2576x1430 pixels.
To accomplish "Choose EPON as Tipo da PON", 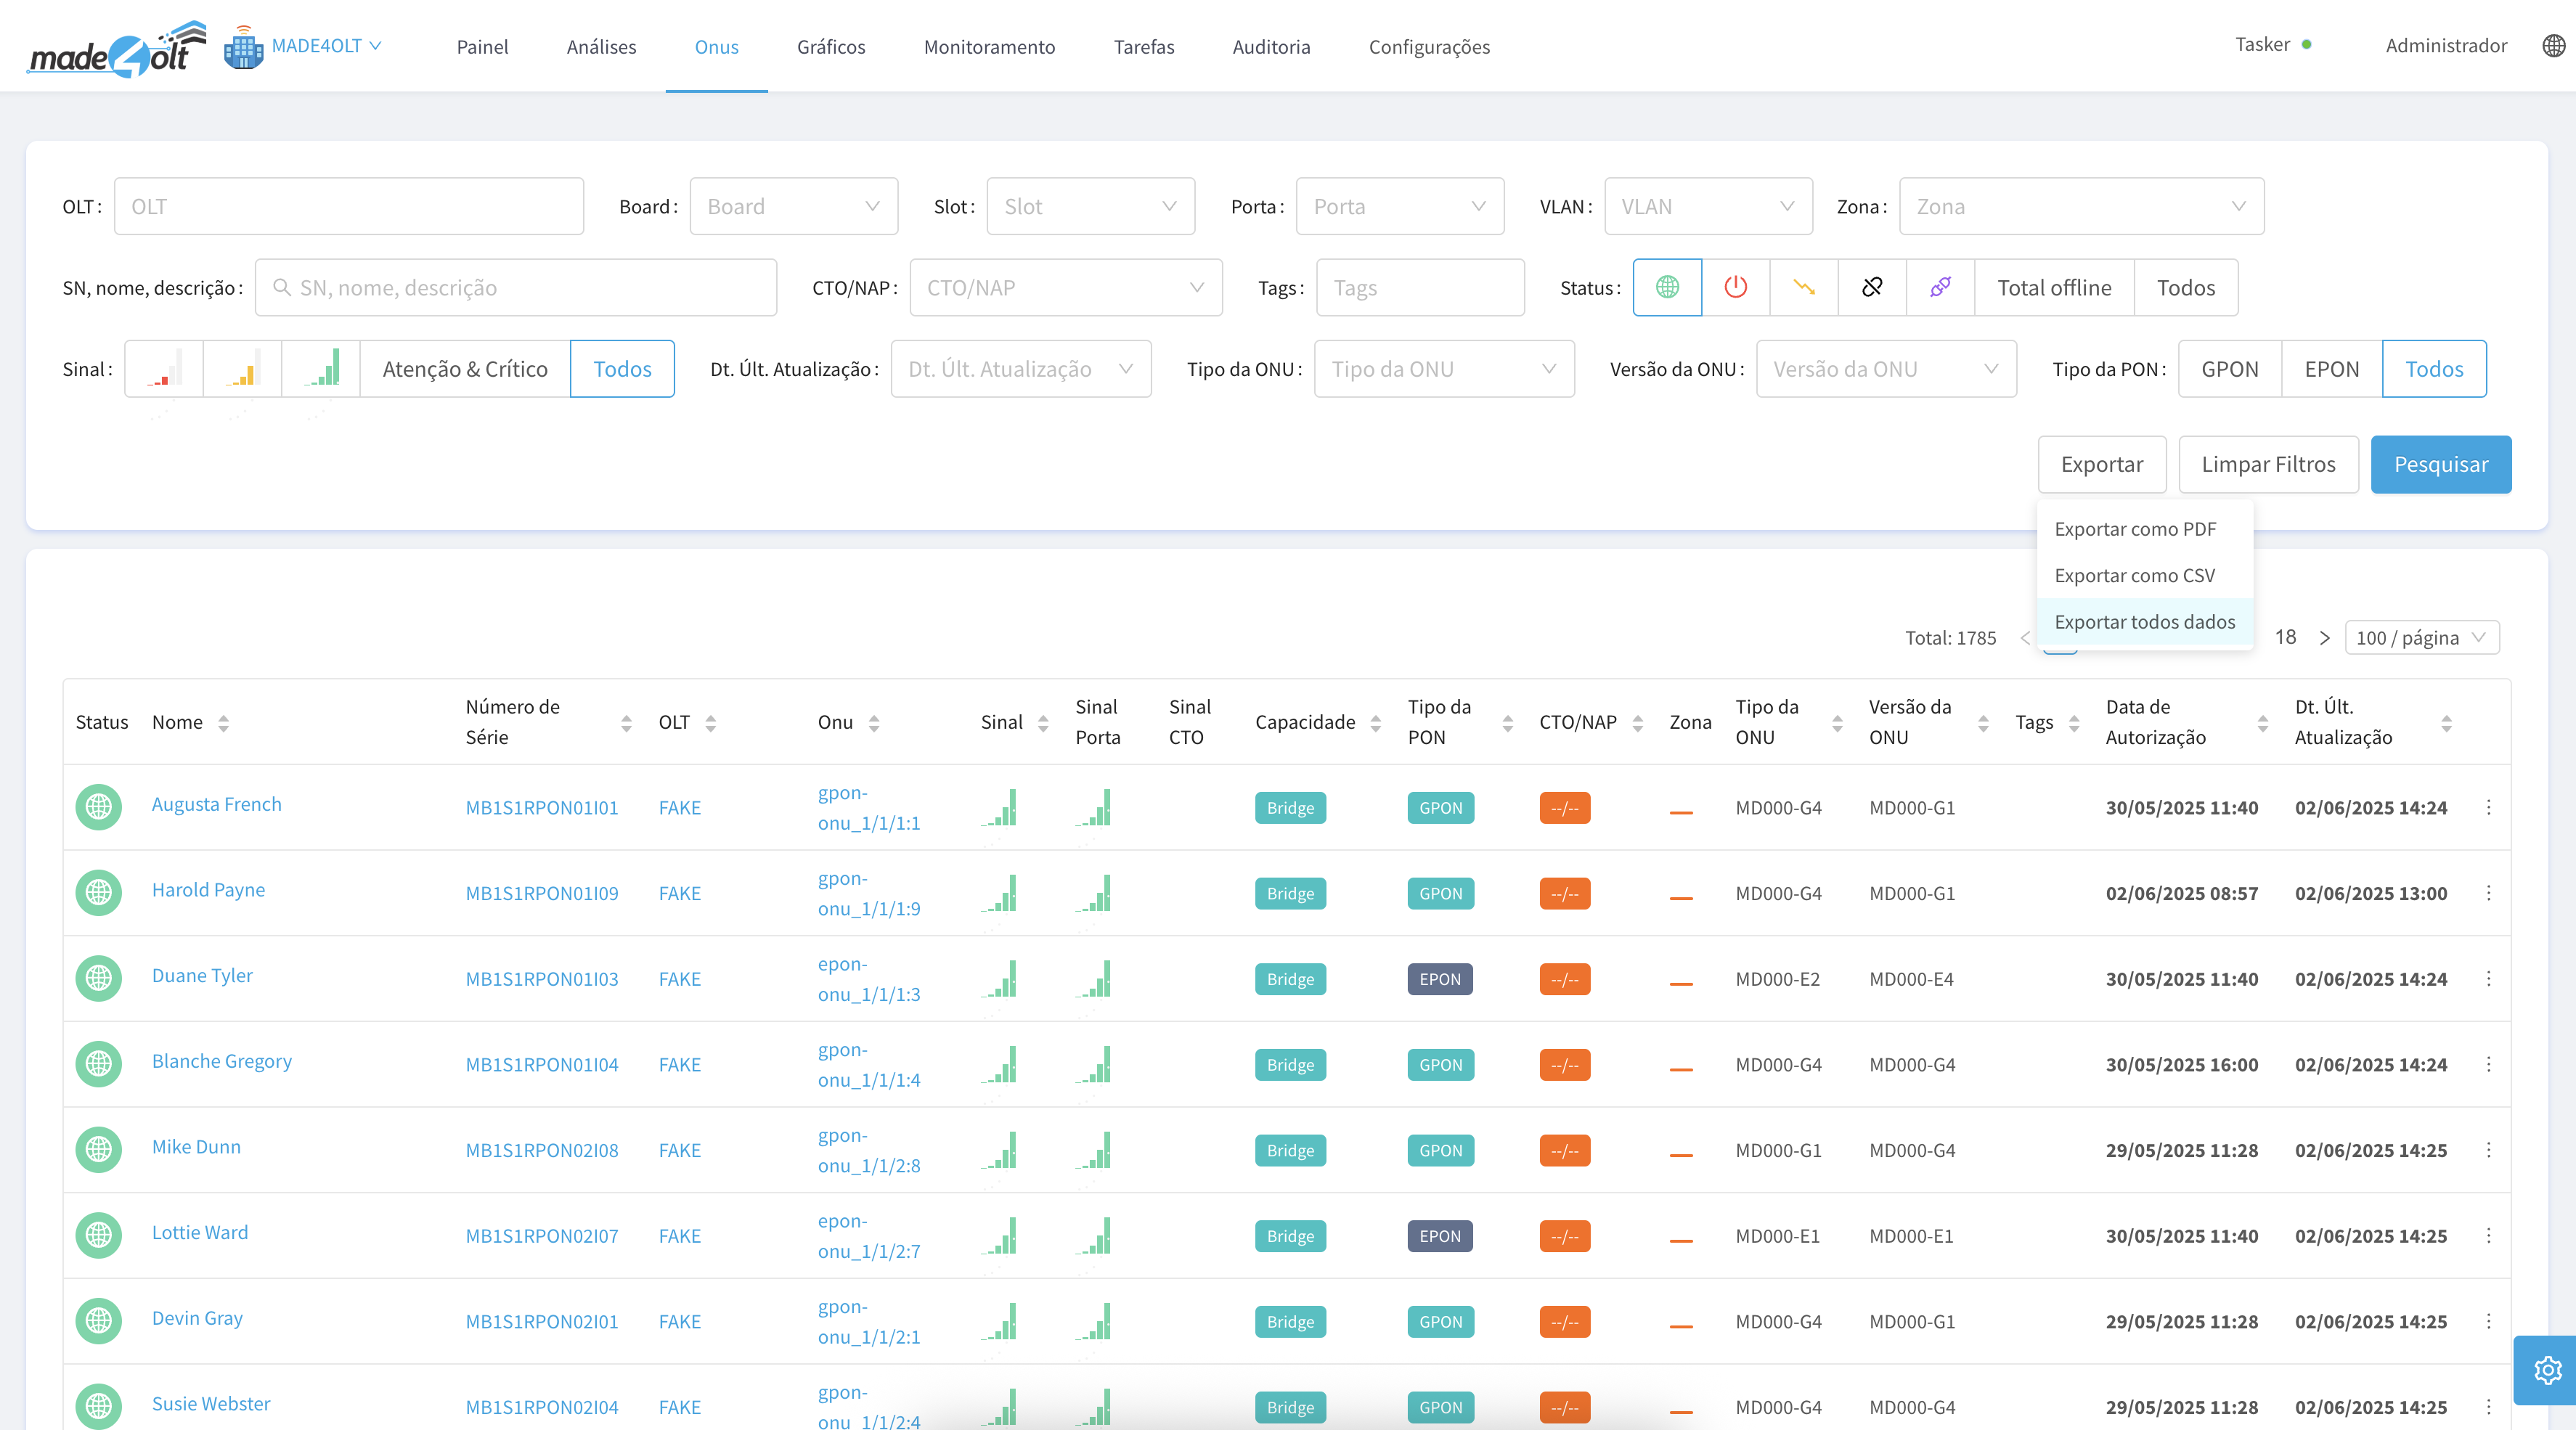I will pyautogui.click(x=2331, y=369).
